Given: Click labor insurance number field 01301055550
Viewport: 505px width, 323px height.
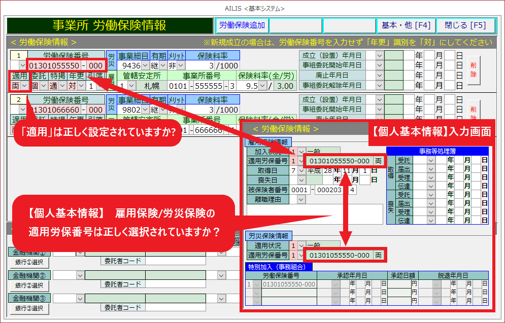Looking at the screenshot, I should pyautogui.click(x=54, y=66).
